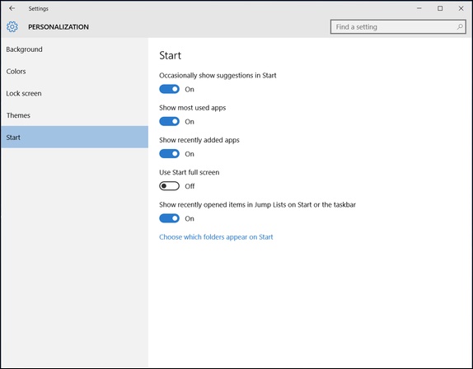Click the Settings title text
The image size is (473, 369).
coord(38,8)
